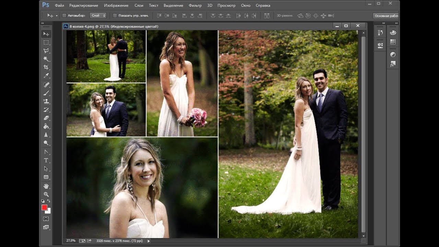Toggle Показать упр. элем. checkbox

(115, 15)
